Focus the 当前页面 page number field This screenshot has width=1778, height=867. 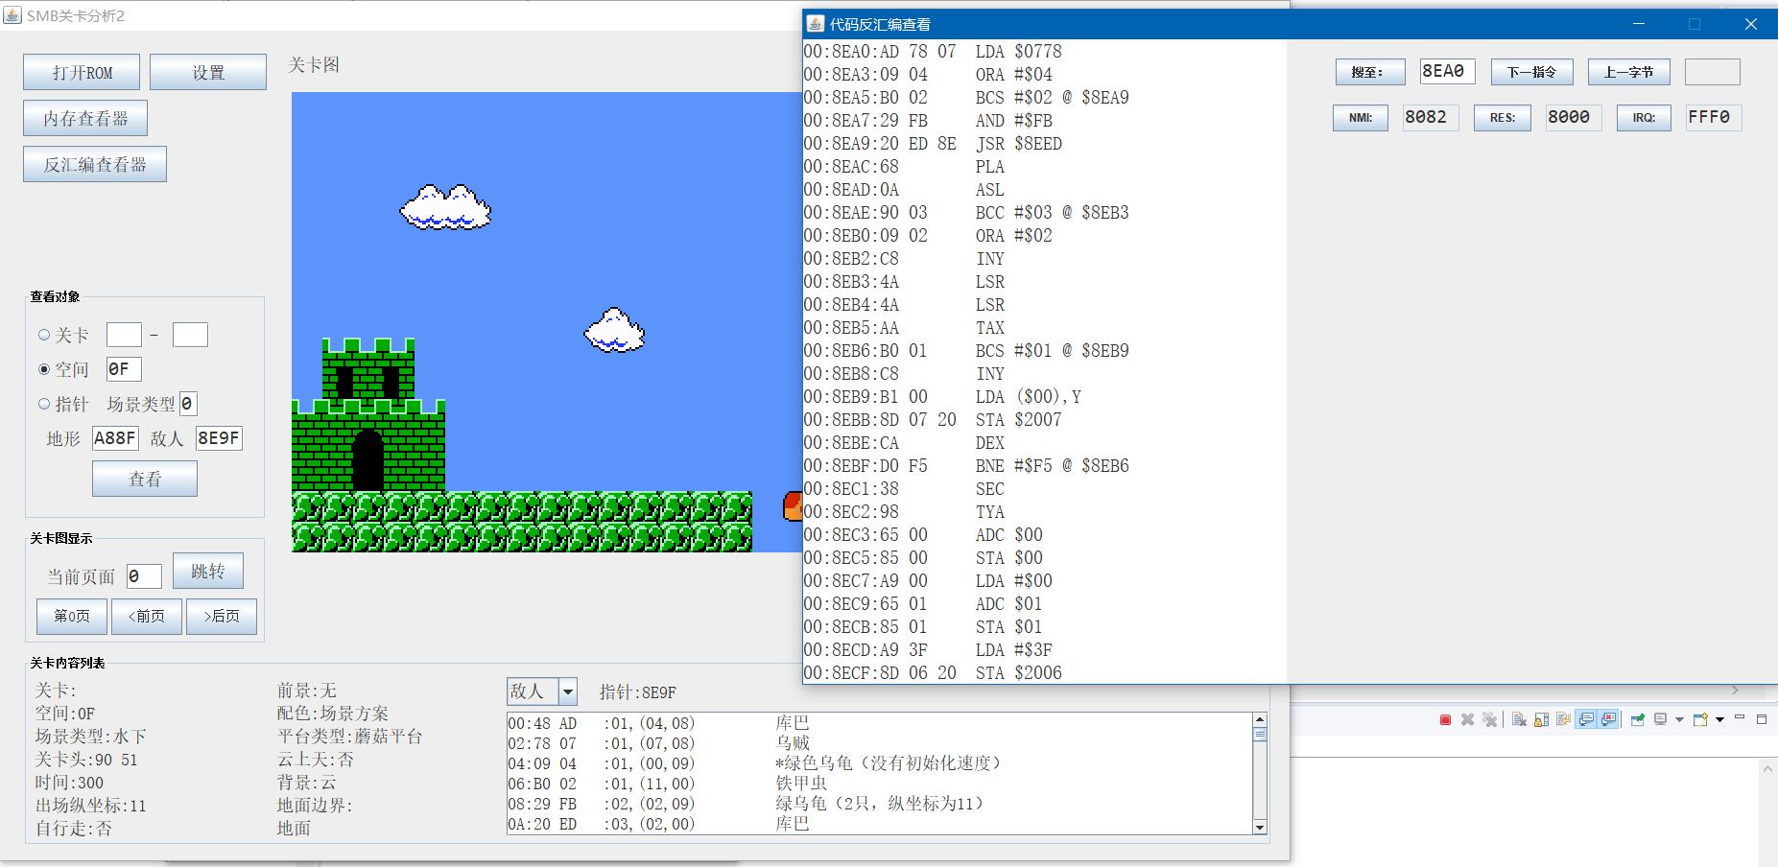pos(144,575)
